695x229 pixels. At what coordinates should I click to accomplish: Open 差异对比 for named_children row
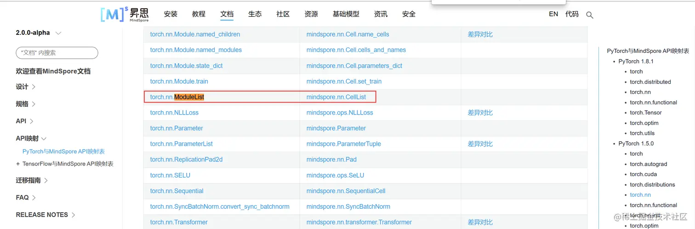(x=480, y=34)
